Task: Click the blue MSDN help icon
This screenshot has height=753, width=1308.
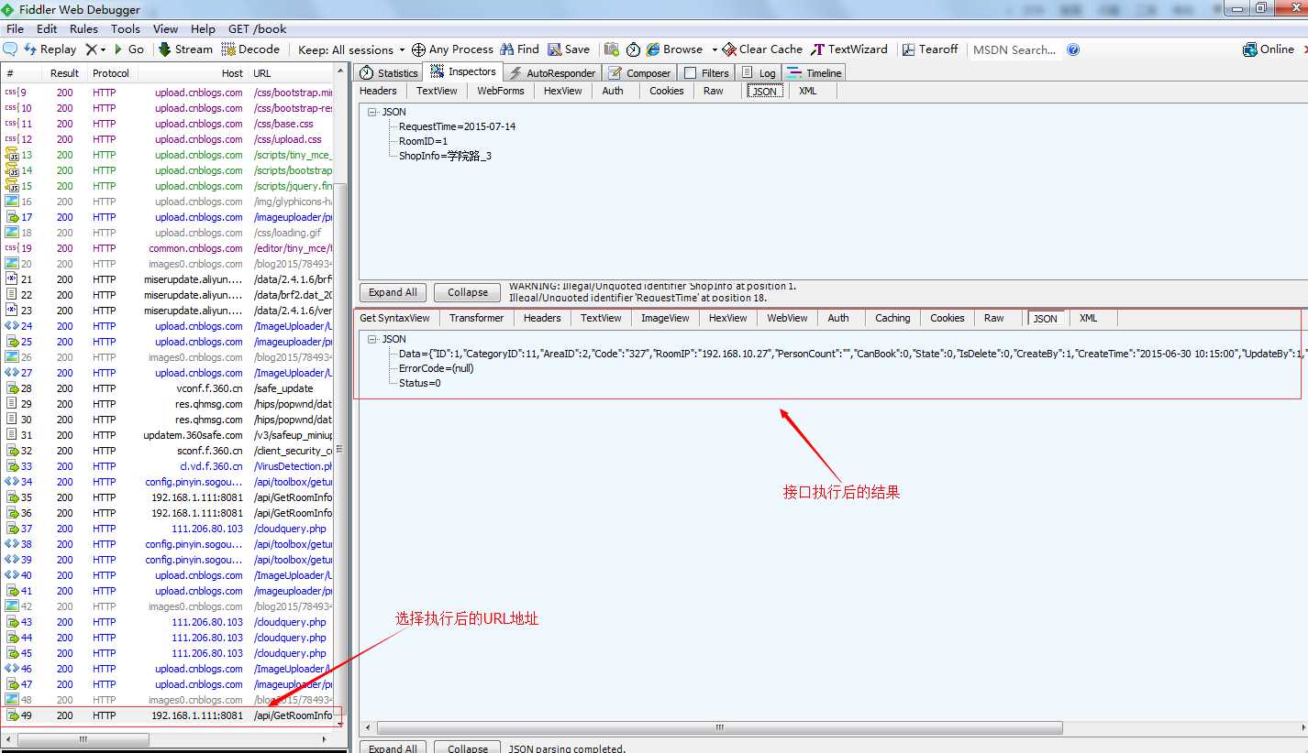Action: tap(1073, 49)
